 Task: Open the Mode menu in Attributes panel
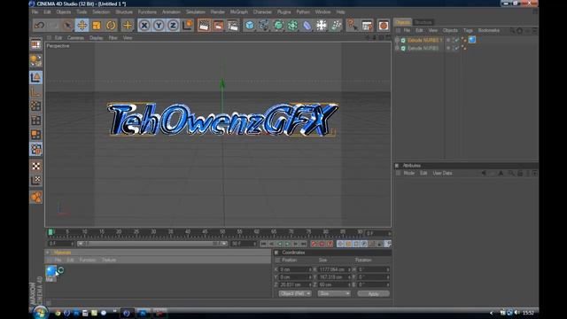[x=409, y=174]
